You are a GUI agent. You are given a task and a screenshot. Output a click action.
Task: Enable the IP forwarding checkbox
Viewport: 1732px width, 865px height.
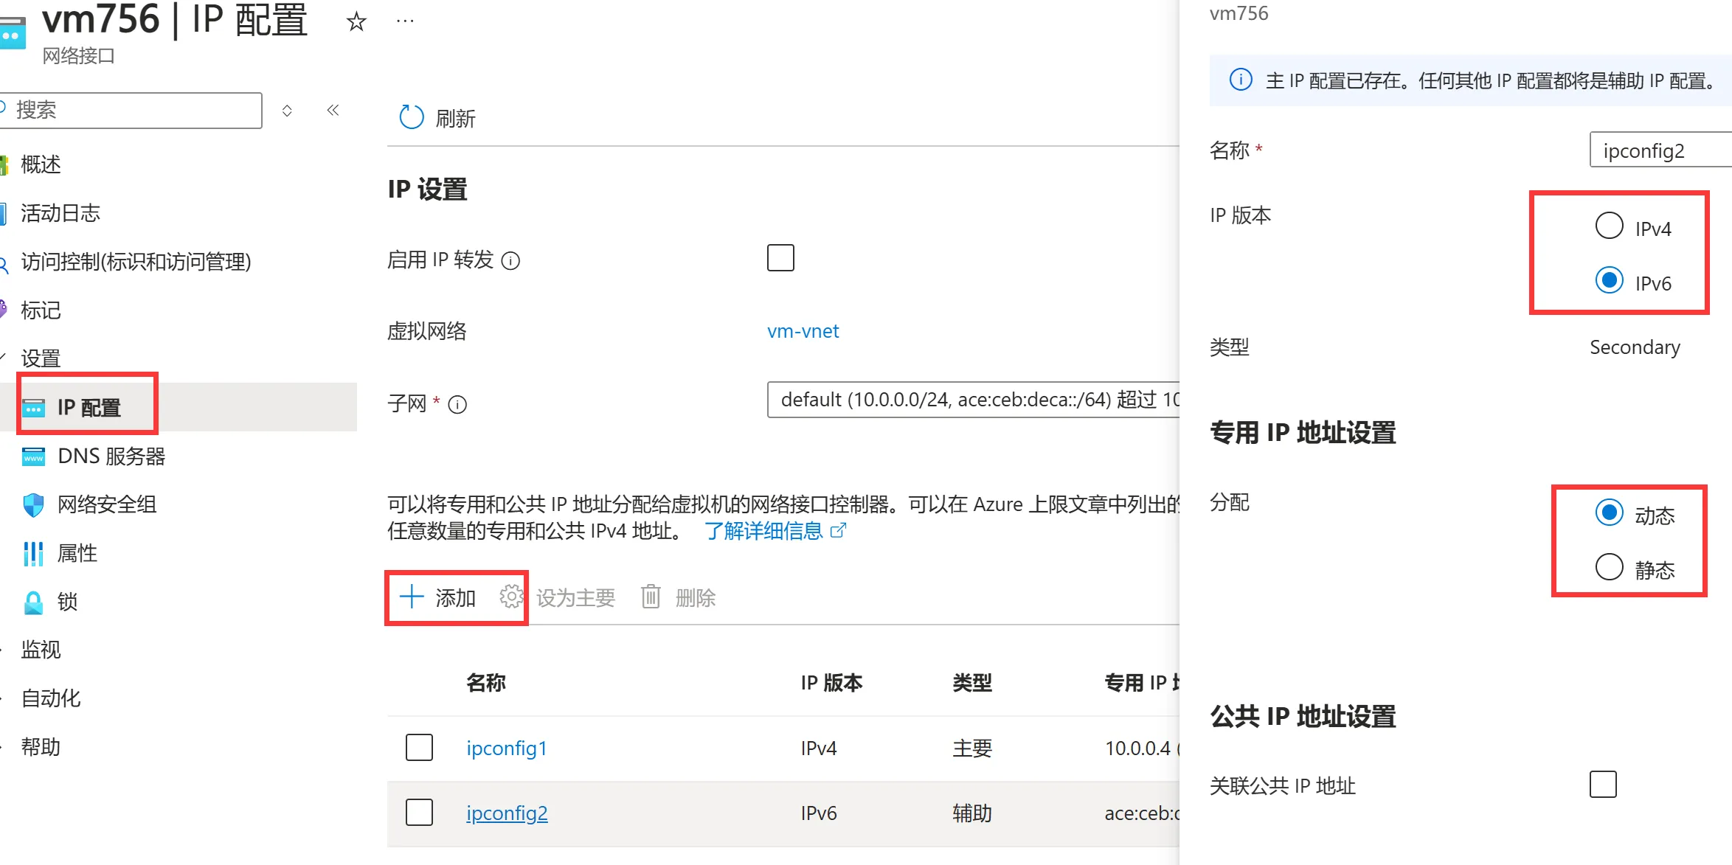[x=780, y=258]
